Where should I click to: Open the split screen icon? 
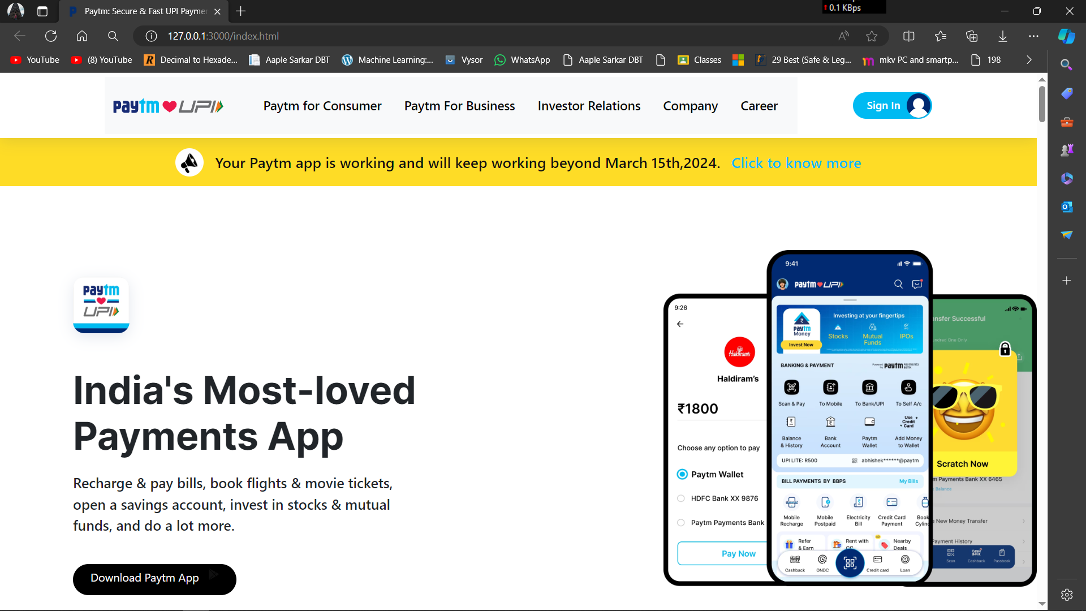pyautogui.click(x=909, y=36)
